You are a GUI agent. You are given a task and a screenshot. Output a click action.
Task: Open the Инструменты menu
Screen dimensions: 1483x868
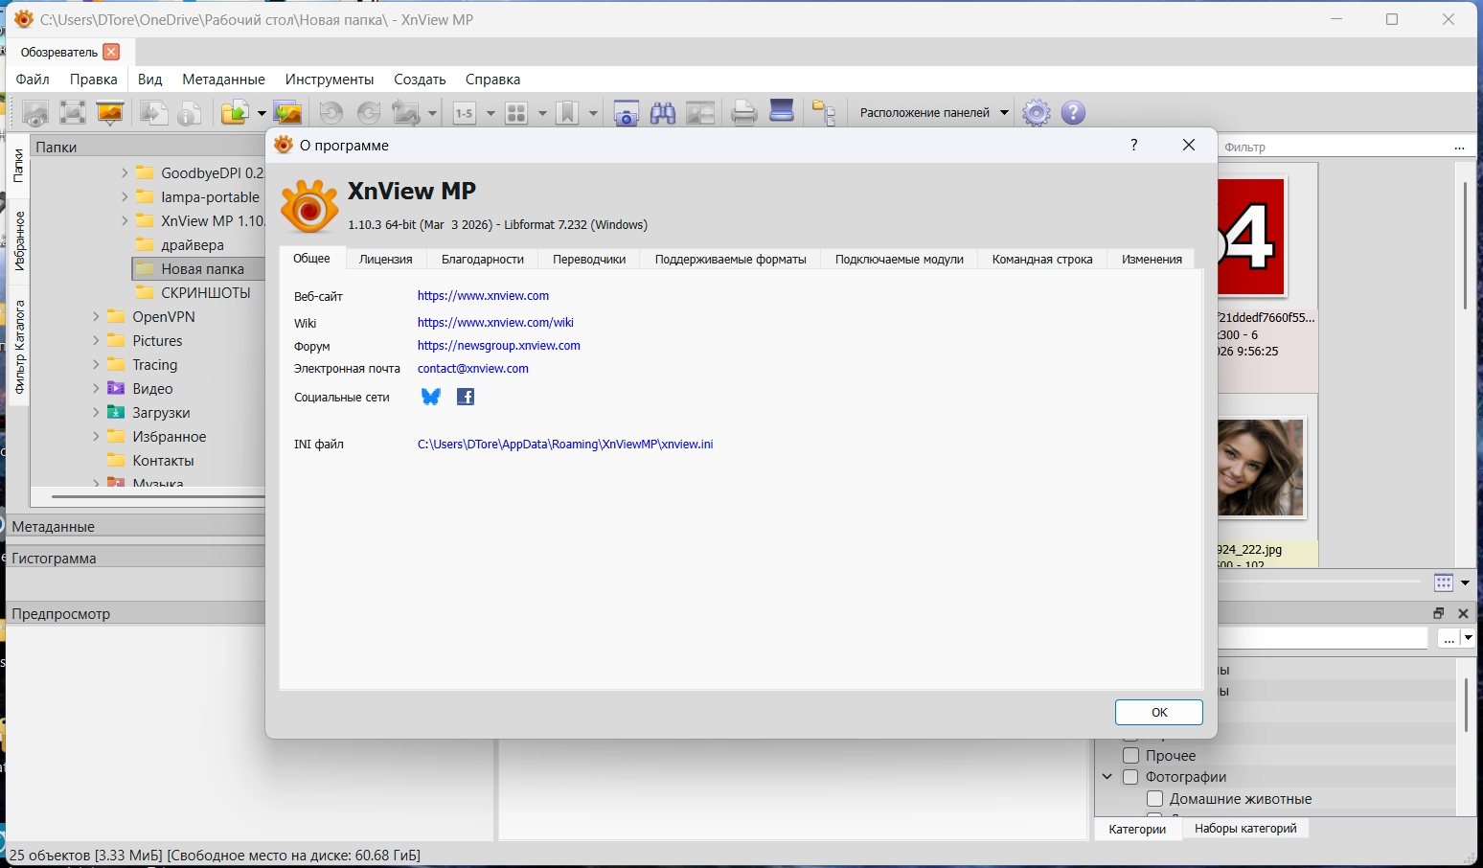click(330, 80)
